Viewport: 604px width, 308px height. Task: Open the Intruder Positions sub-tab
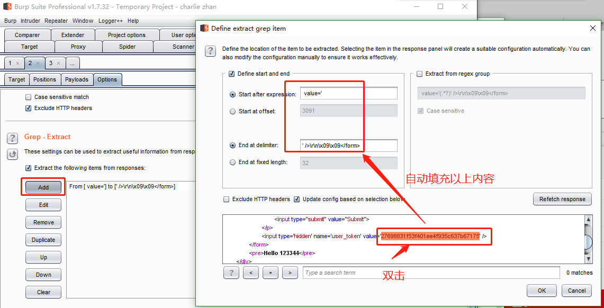[44, 79]
